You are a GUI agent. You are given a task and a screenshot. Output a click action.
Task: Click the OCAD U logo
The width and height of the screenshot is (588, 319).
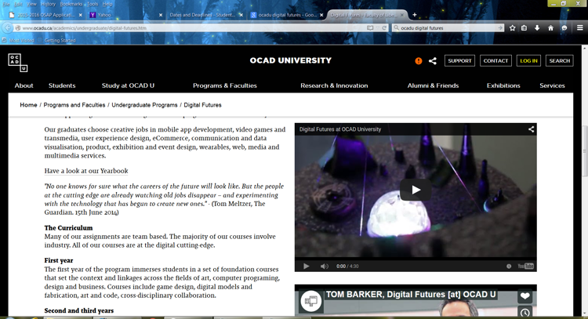pyautogui.click(x=18, y=62)
